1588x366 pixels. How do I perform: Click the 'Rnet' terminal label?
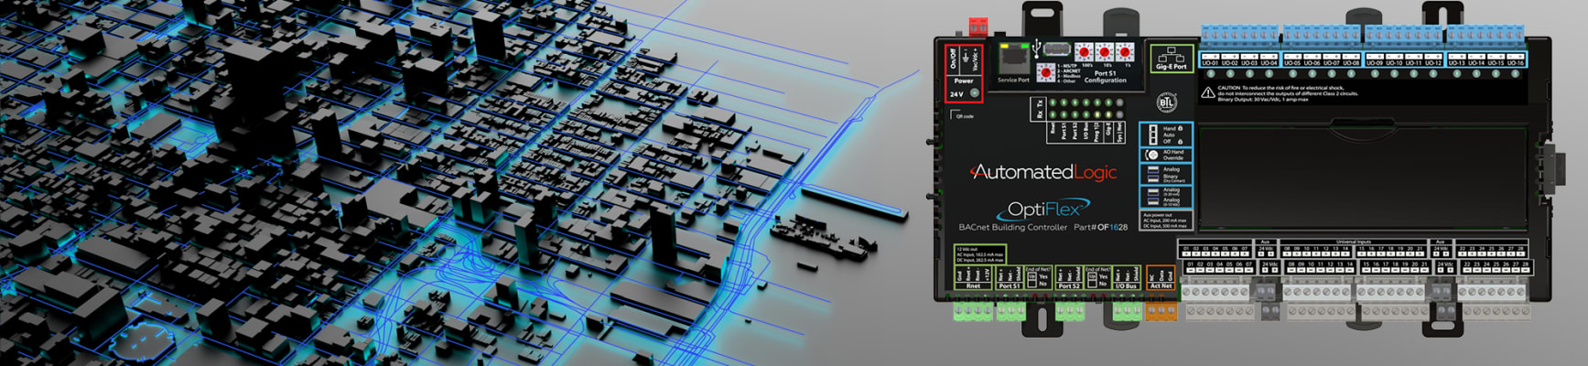(x=974, y=286)
